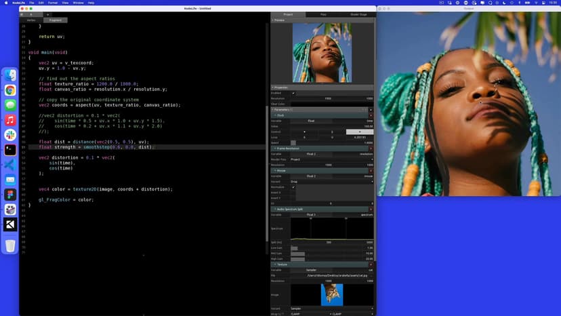Toggle the Enabled checkbox in Properties
The width and height of the screenshot is (561, 316).
click(x=293, y=93)
